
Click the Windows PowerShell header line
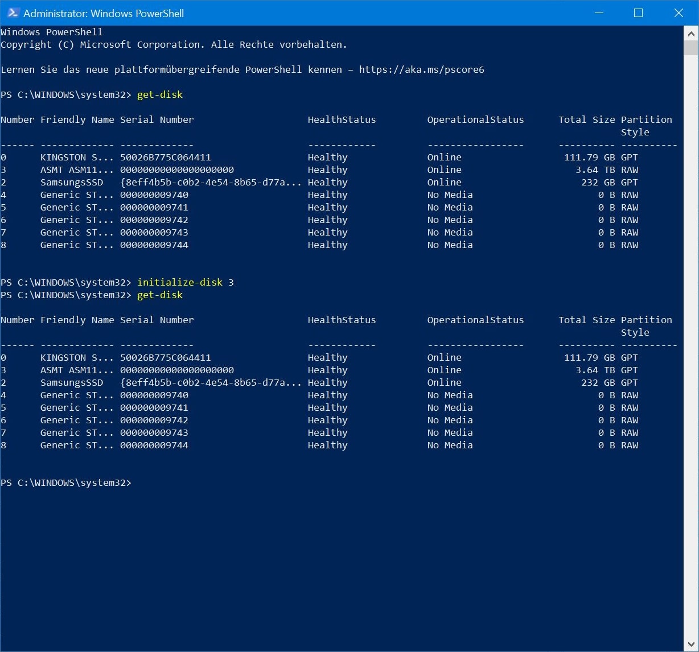click(52, 32)
